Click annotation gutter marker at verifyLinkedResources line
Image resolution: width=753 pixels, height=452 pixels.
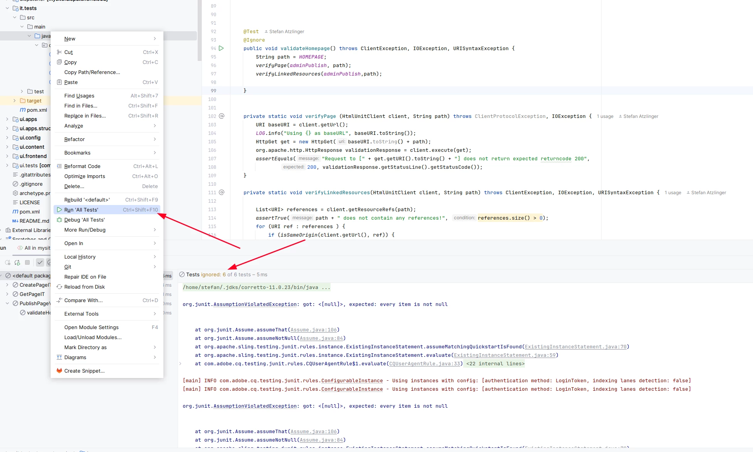click(222, 192)
